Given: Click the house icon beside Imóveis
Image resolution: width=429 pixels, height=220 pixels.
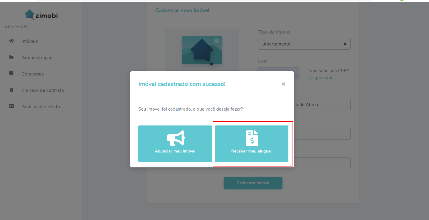Looking at the screenshot, I should pyautogui.click(x=11, y=41).
